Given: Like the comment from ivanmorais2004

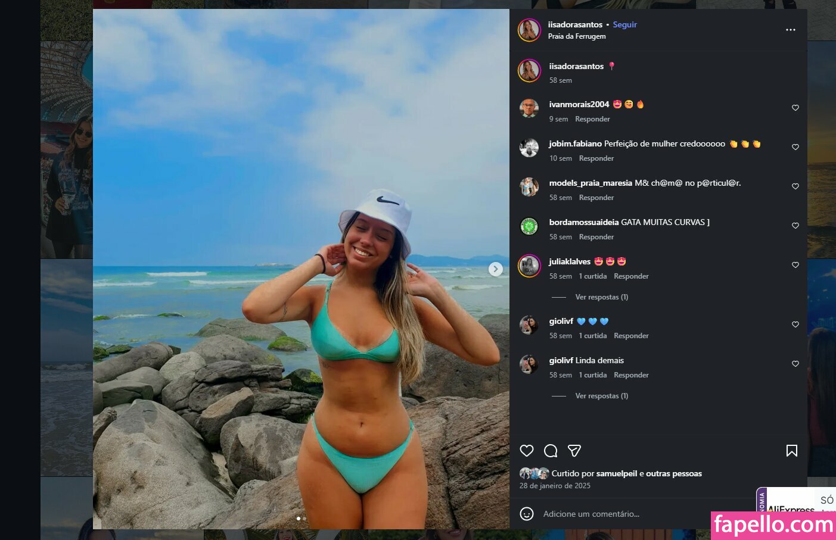Looking at the screenshot, I should [795, 108].
